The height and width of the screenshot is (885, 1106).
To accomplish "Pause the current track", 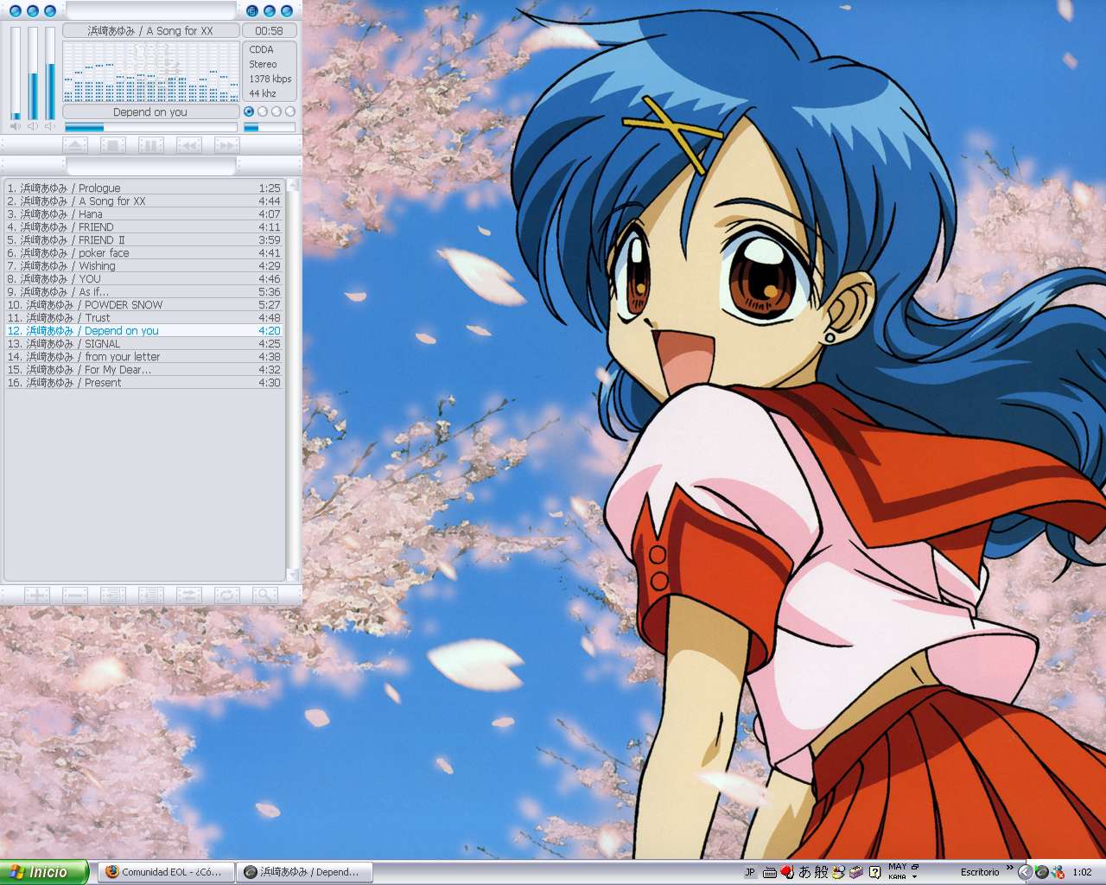I will click(151, 145).
